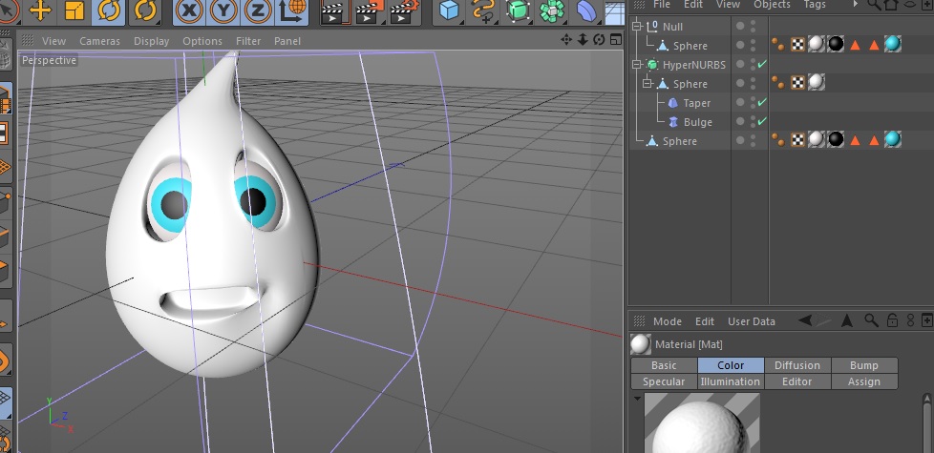Open Attribute Manager search magnifier
This screenshot has width=934, height=453.
(x=871, y=320)
